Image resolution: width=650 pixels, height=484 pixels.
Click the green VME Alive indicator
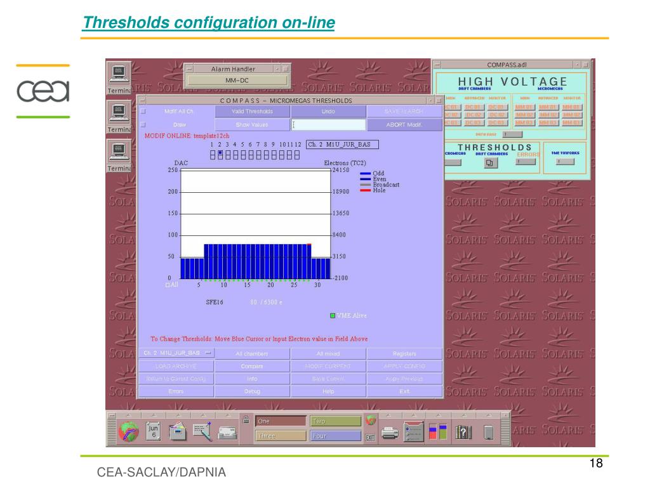[x=333, y=316]
